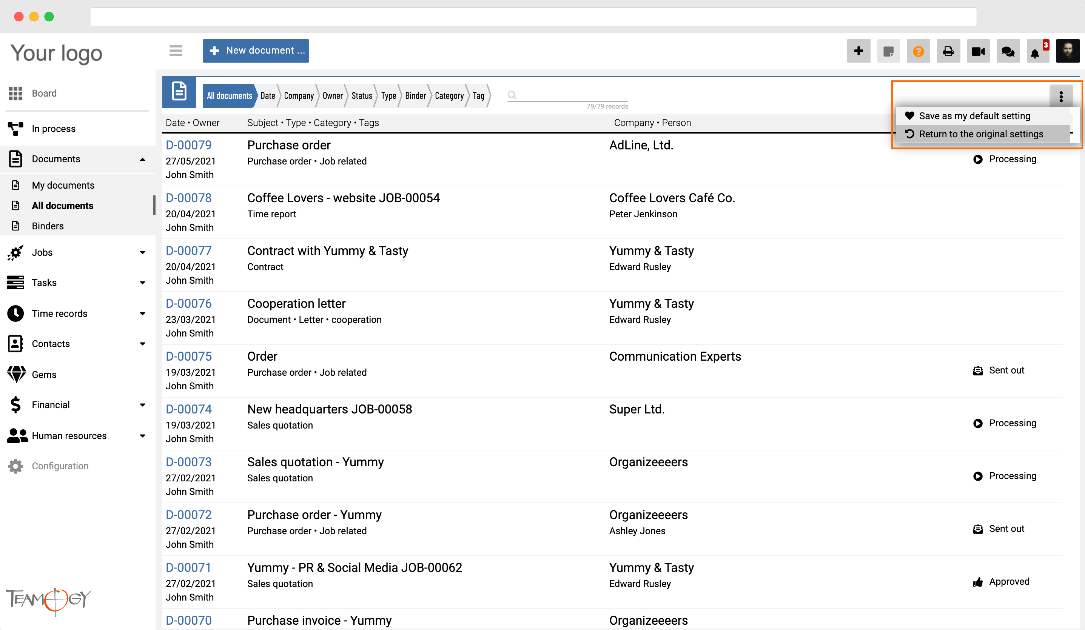
Task: Start a video call via camera icon
Action: pyautogui.click(x=978, y=51)
